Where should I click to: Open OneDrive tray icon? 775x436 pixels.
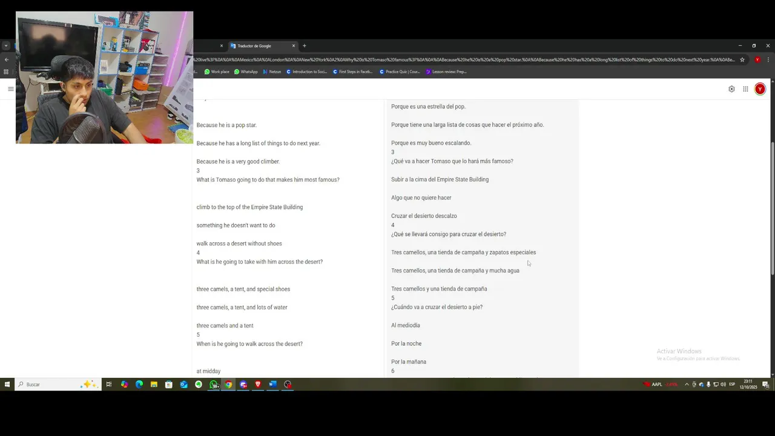(x=701, y=385)
